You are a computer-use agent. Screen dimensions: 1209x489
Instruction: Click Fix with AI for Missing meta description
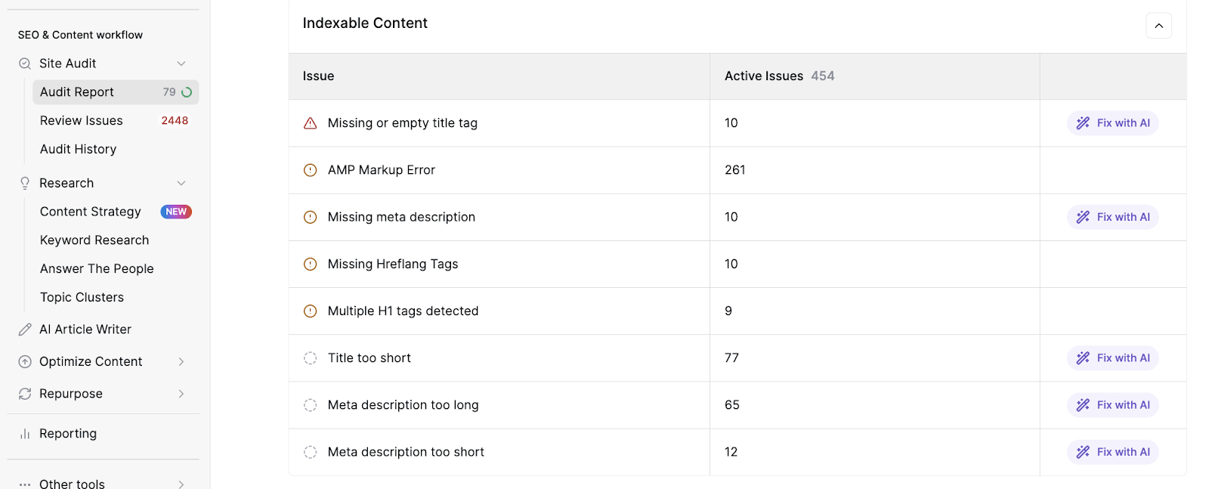(x=1112, y=217)
